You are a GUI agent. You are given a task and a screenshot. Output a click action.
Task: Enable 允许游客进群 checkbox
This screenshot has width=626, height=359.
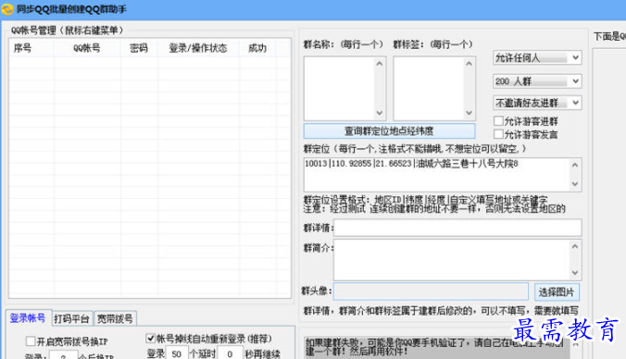pyautogui.click(x=498, y=120)
